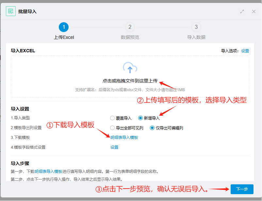Open 设置 beside 导入选项
This screenshot has height=201, width=262.
(x=245, y=51)
